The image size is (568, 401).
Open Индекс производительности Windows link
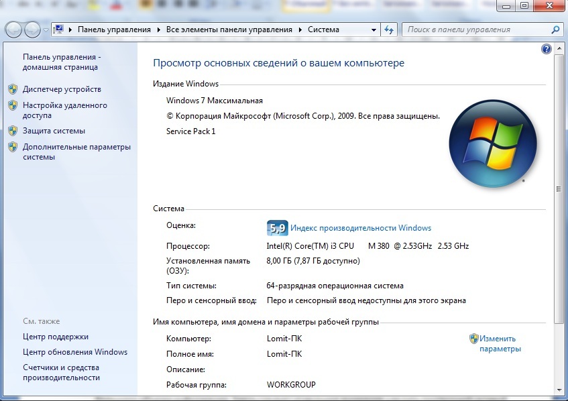click(361, 228)
